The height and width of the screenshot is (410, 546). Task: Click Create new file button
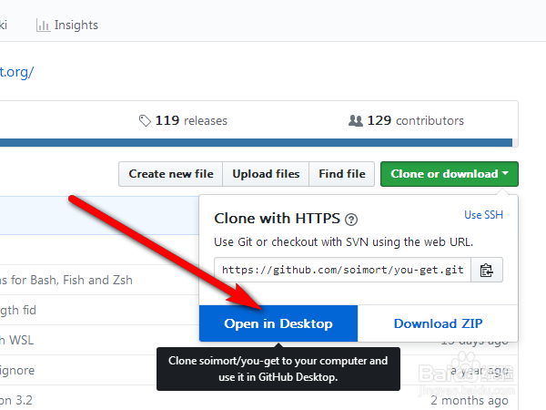(x=171, y=174)
